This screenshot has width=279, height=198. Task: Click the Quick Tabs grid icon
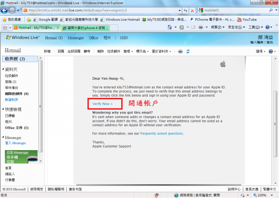point(5,28)
